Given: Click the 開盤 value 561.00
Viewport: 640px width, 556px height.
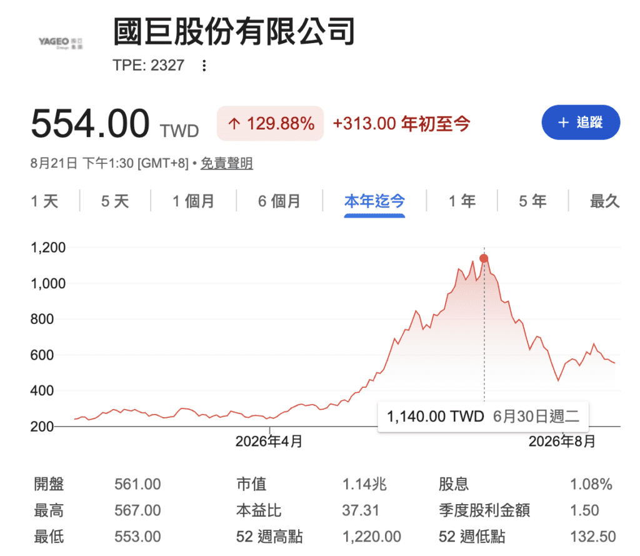Looking at the screenshot, I should (x=137, y=484).
